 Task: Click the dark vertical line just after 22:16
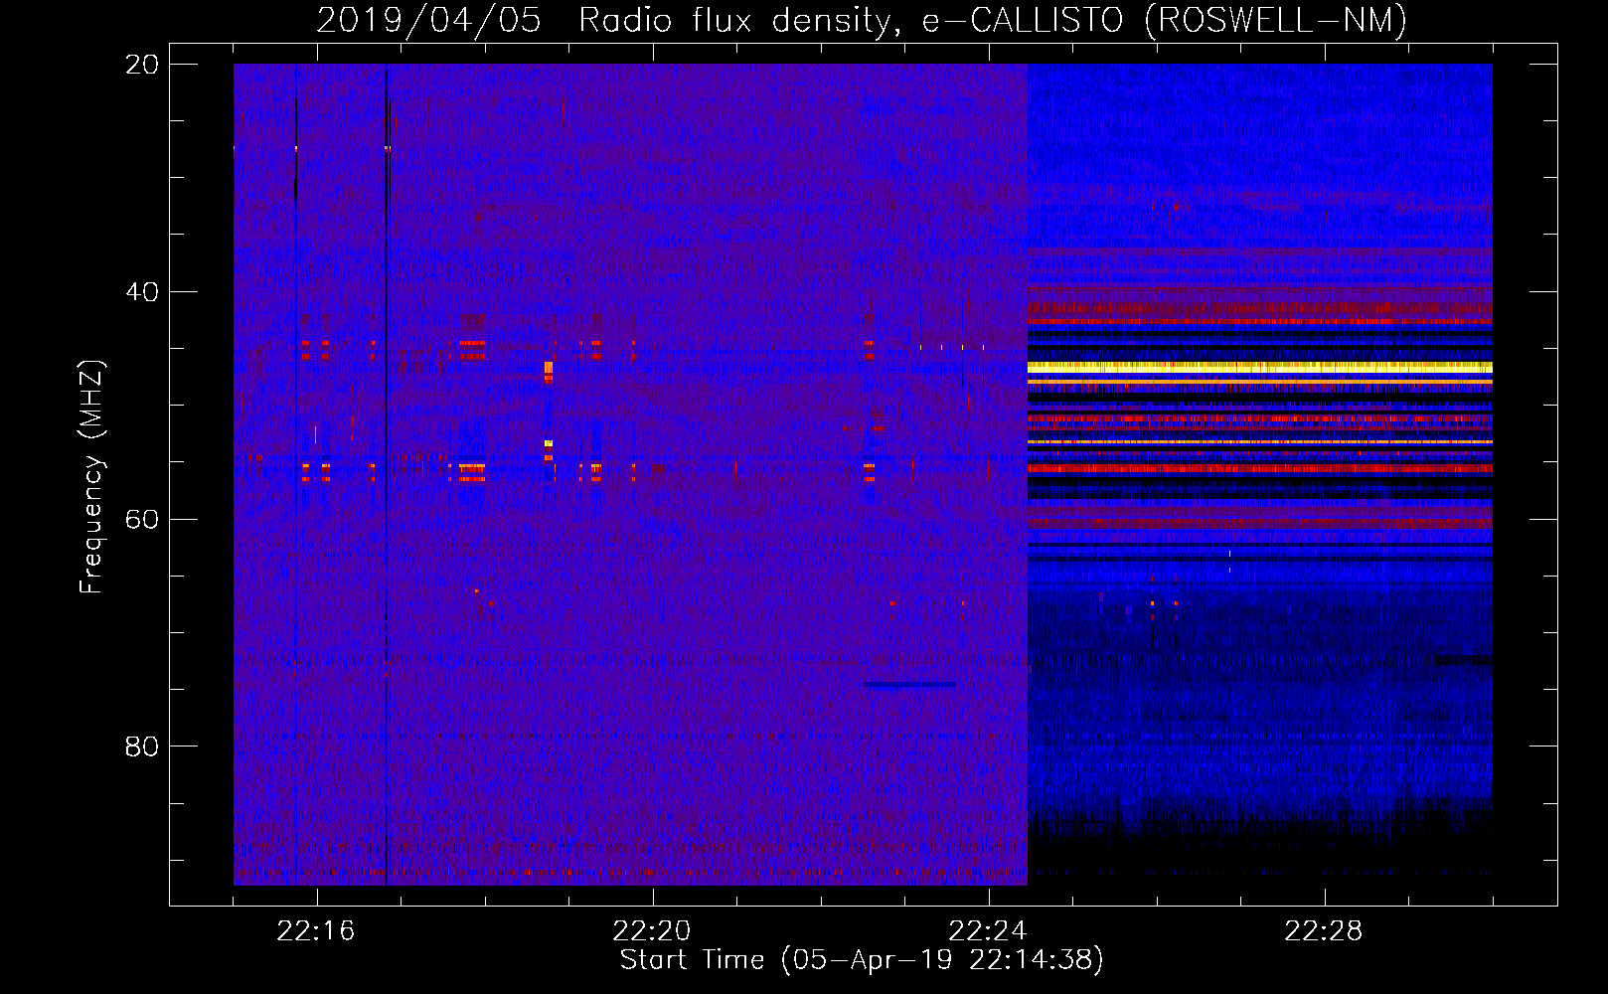(x=386, y=474)
